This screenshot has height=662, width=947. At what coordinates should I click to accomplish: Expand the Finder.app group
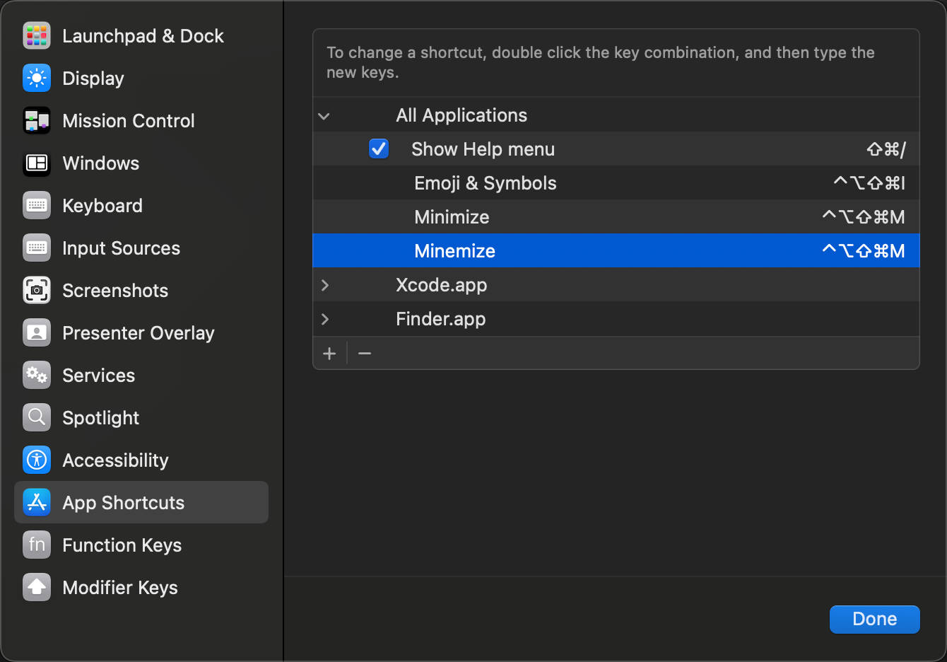pos(325,319)
